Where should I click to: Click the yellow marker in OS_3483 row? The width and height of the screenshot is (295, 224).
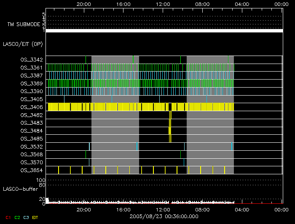click(x=170, y=123)
